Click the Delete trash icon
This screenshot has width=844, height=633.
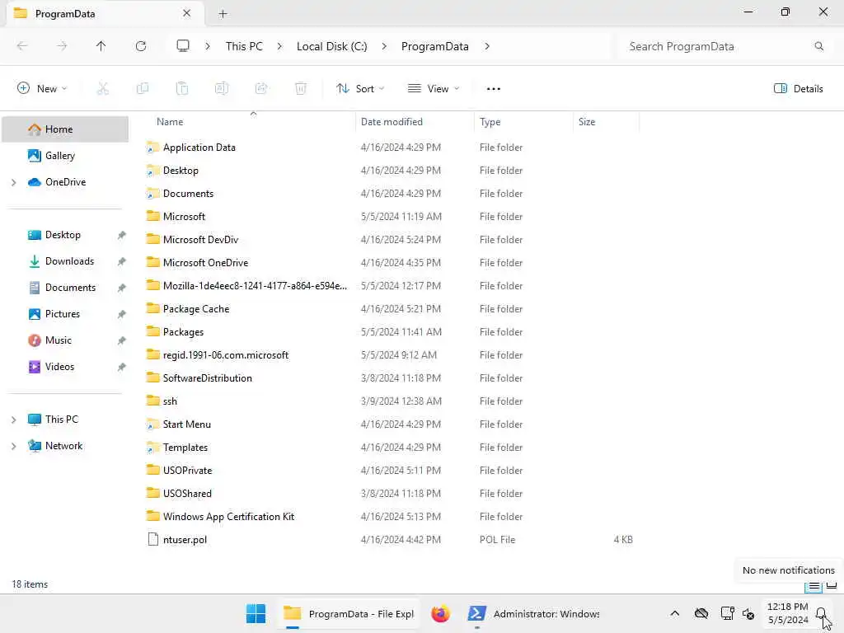pos(301,89)
